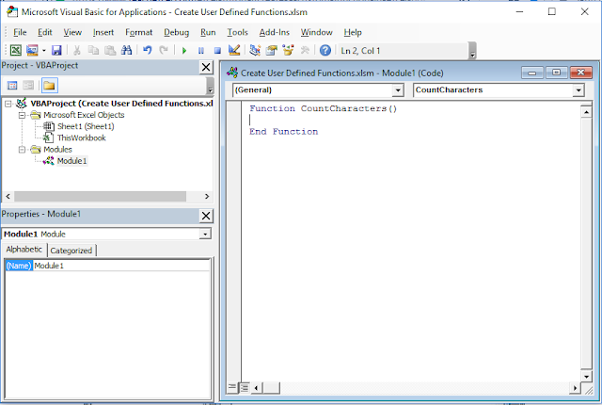Collapse the Modules folder node
The image size is (602, 405).
(x=22, y=150)
